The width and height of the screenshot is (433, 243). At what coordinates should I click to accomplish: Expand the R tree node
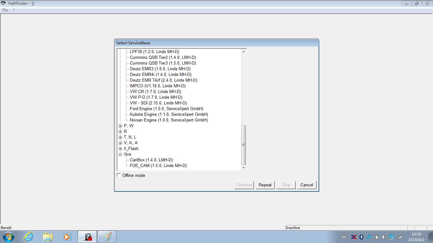[x=120, y=132]
